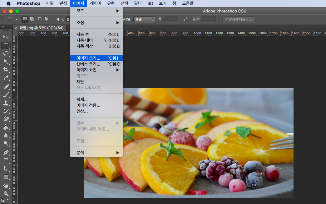
Task: Select the Type tool
Action: (x=6, y=160)
